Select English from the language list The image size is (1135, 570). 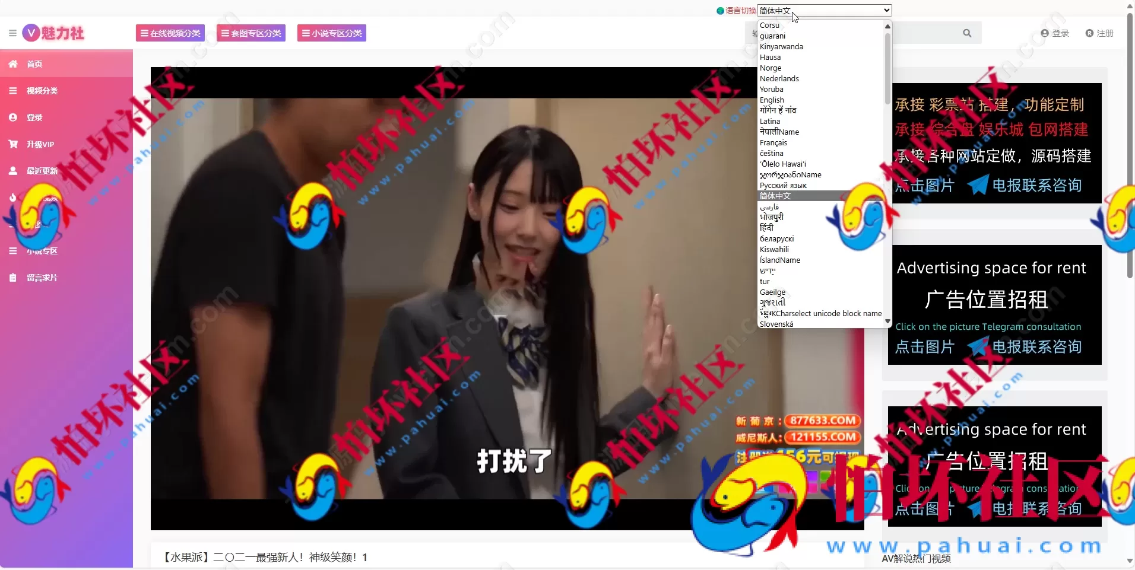coord(772,100)
